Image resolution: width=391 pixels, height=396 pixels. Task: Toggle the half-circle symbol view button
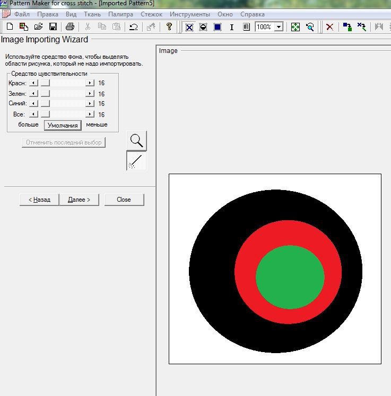203,26
